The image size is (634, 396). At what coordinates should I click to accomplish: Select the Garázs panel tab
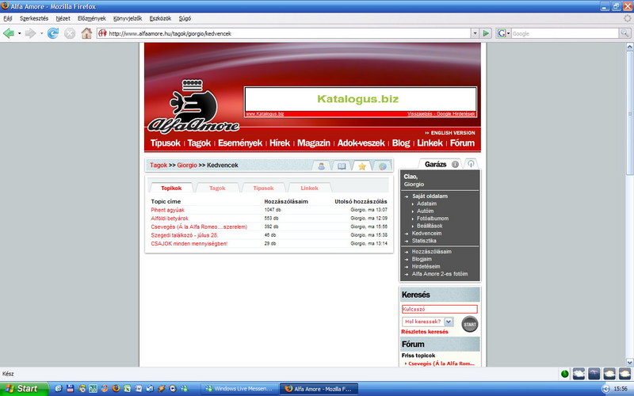point(435,164)
